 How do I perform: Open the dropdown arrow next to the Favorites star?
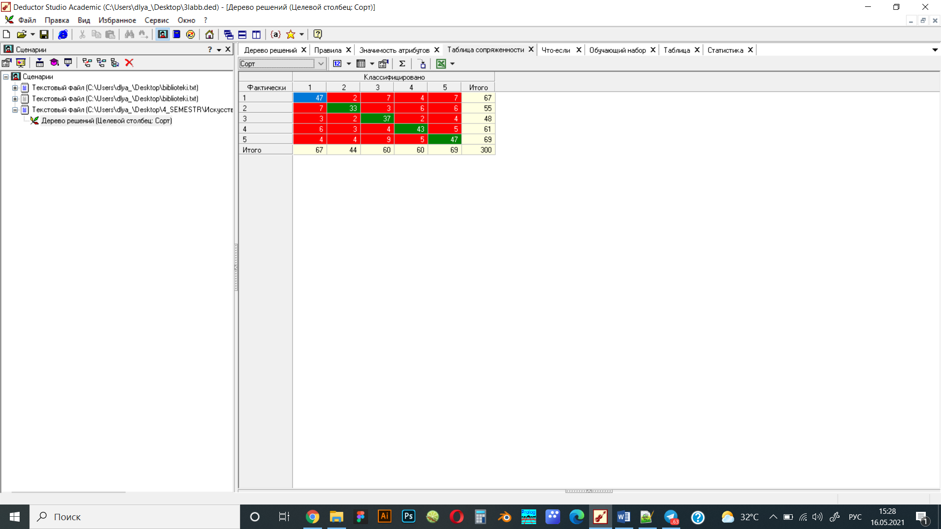pos(302,34)
